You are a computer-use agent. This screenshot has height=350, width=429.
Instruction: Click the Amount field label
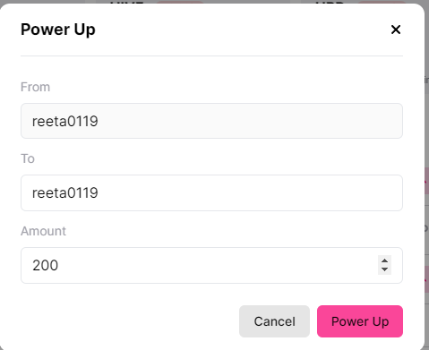(x=43, y=231)
